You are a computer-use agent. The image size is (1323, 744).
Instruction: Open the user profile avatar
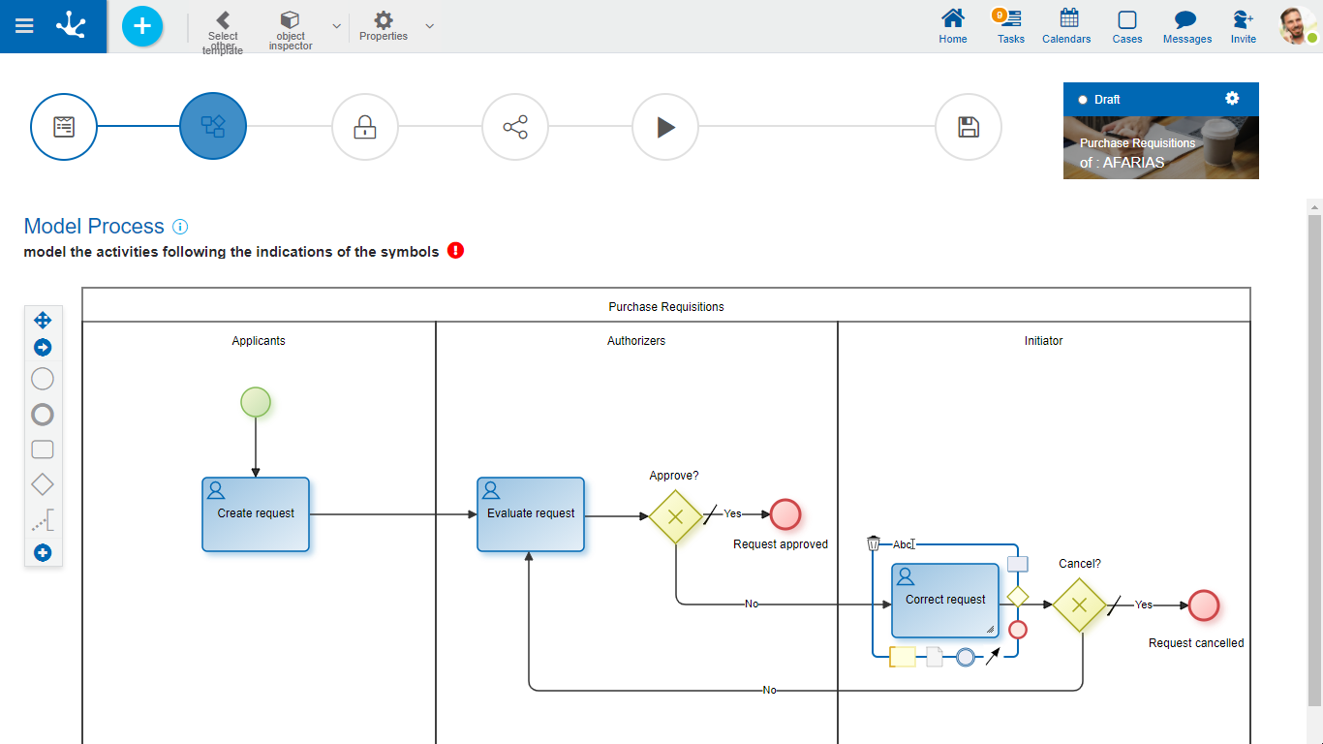[x=1297, y=26]
